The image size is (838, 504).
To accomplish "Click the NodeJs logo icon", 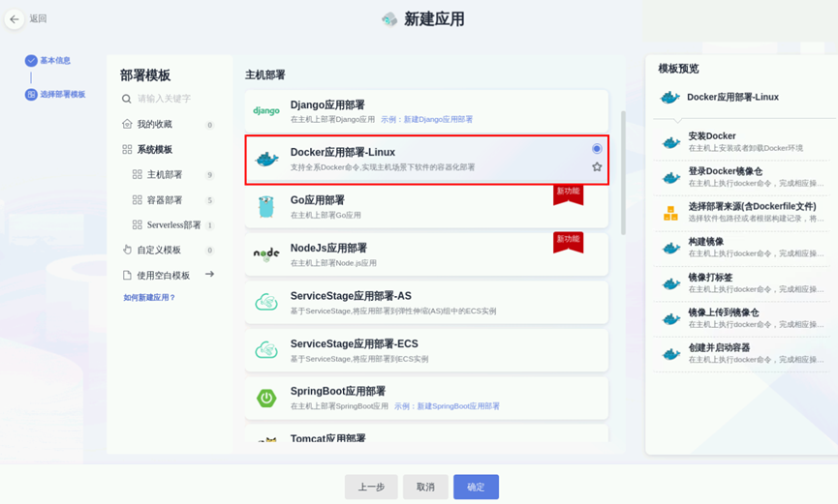I will (266, 254).
